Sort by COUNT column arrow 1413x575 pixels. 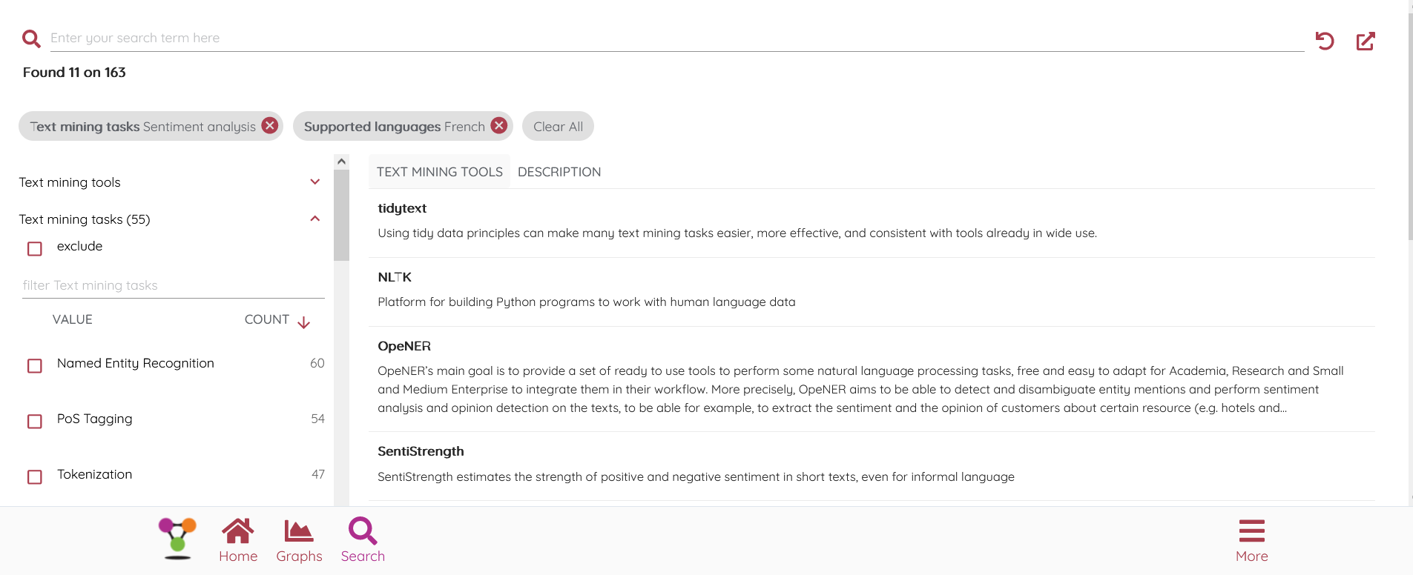pos(303,322)
